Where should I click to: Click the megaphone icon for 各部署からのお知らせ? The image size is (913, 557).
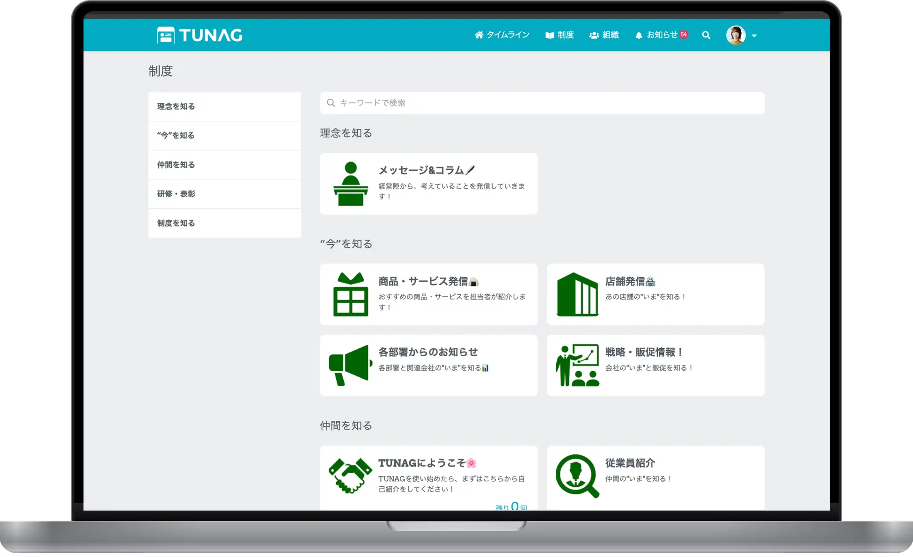[x=350, y=365]
